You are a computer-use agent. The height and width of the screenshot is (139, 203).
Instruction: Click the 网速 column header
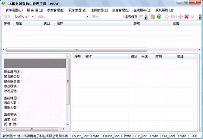click(x=144, y=56)
